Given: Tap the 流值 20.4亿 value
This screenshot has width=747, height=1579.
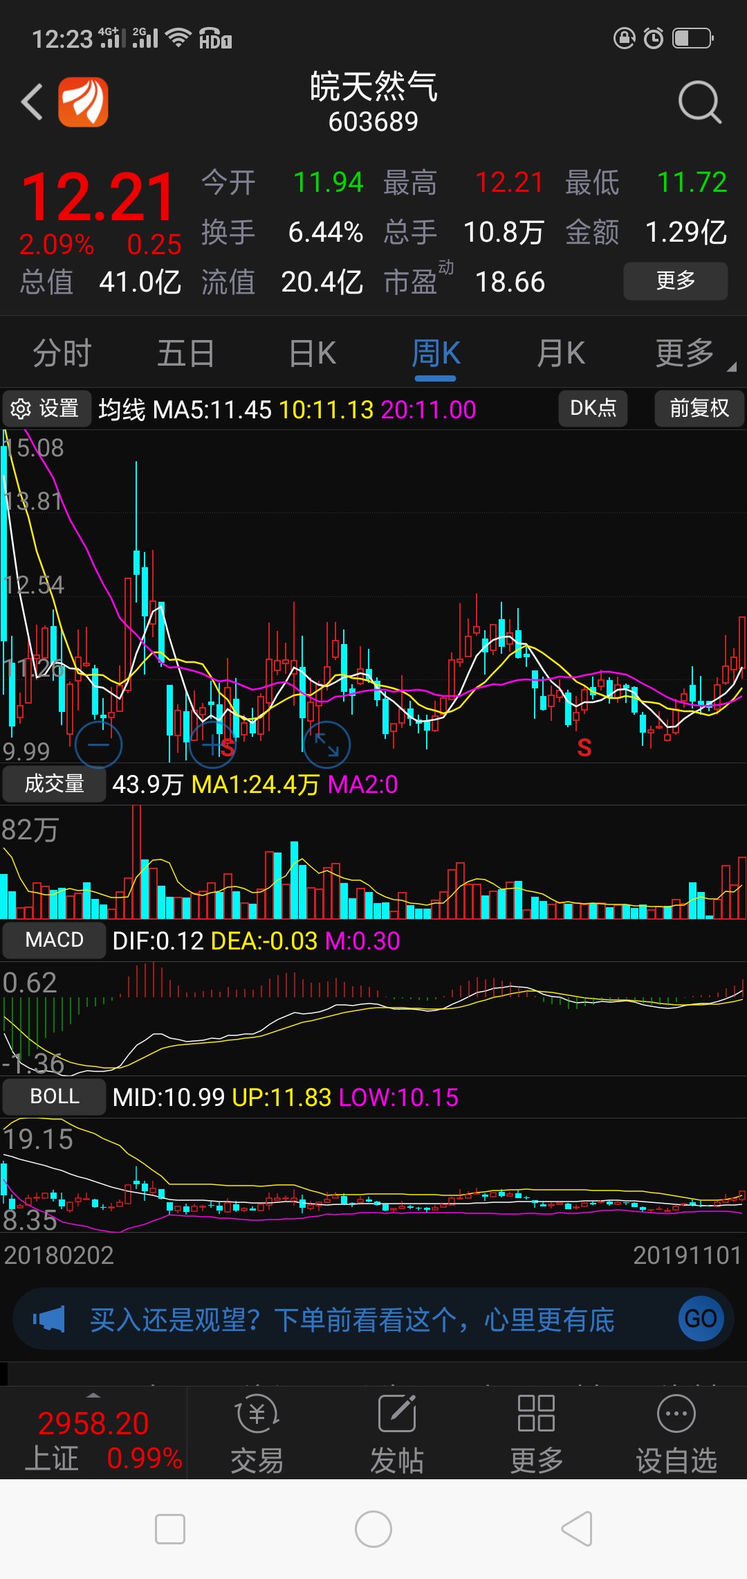Looking at the screenshot, I should coord(322,283).
